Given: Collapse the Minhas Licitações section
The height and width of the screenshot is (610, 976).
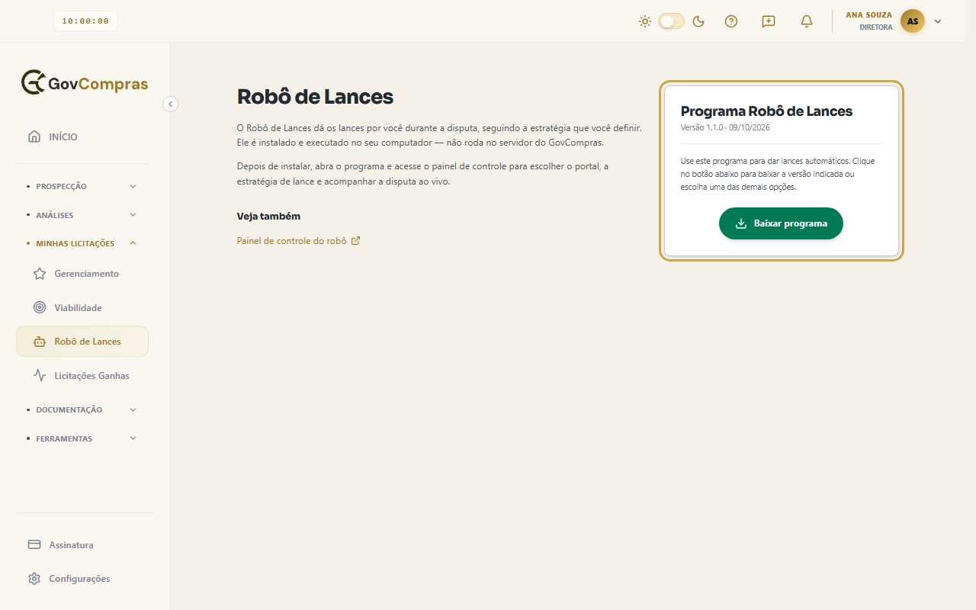Looking at the screenshot, I should (82, 243).
